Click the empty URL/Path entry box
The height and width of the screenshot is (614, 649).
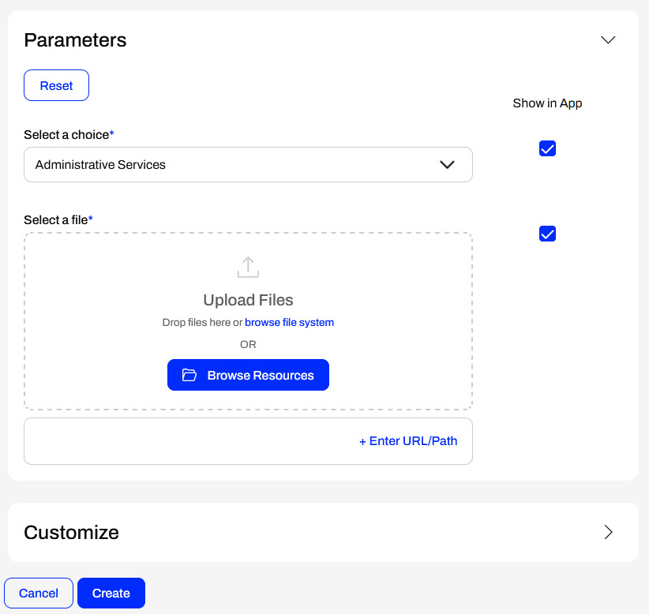point(189,441)
